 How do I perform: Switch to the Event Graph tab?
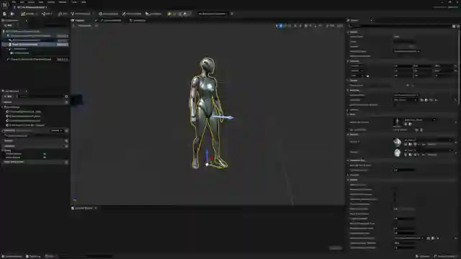[138, 21]
